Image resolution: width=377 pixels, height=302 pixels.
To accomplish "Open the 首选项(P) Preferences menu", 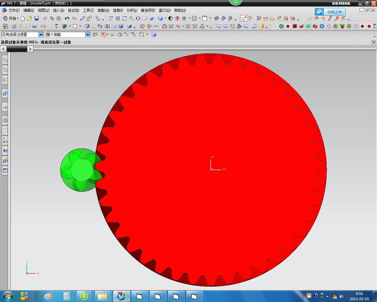I will point(148,10).
